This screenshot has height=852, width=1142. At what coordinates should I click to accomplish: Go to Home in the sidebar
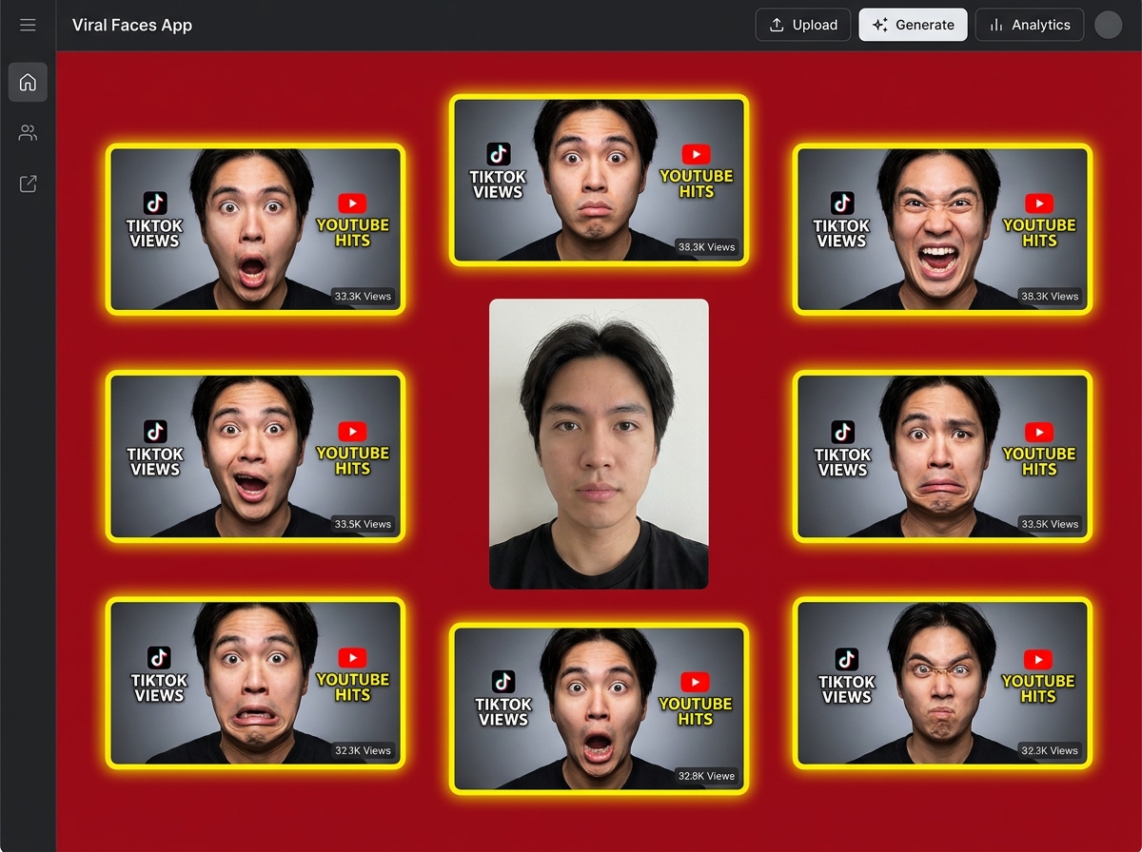coord(28,82)
